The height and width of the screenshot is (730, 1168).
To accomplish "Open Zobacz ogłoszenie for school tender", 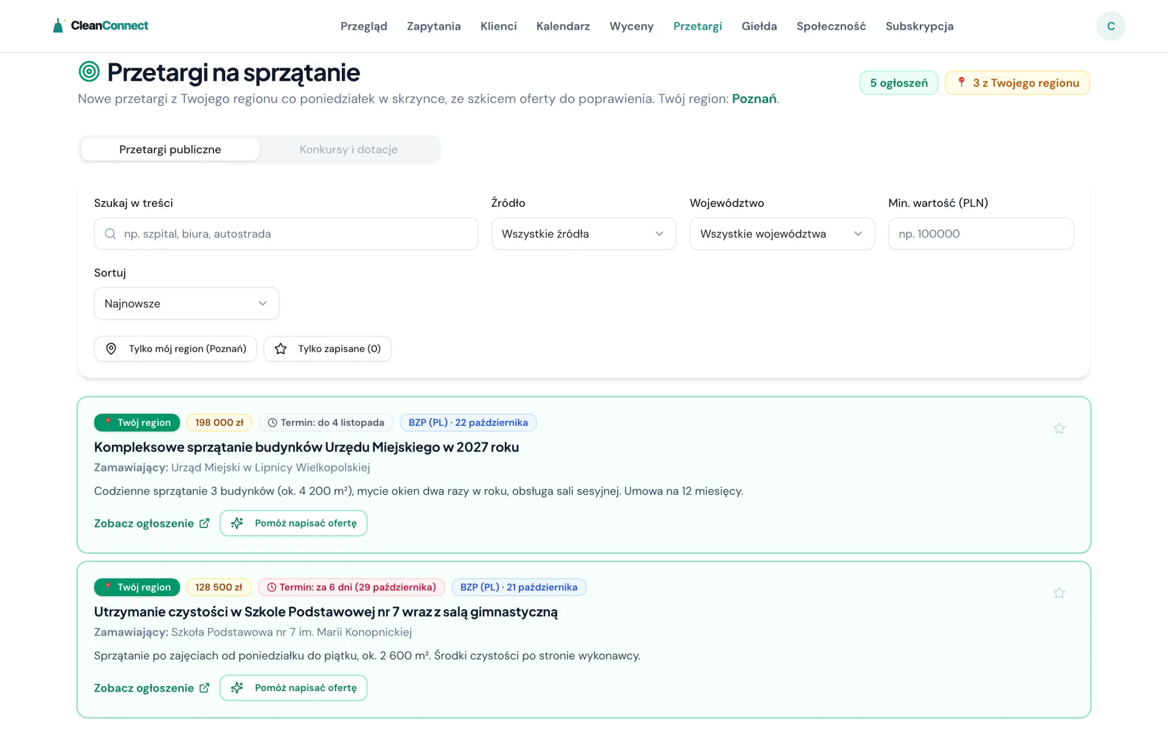I will [151, 688].
